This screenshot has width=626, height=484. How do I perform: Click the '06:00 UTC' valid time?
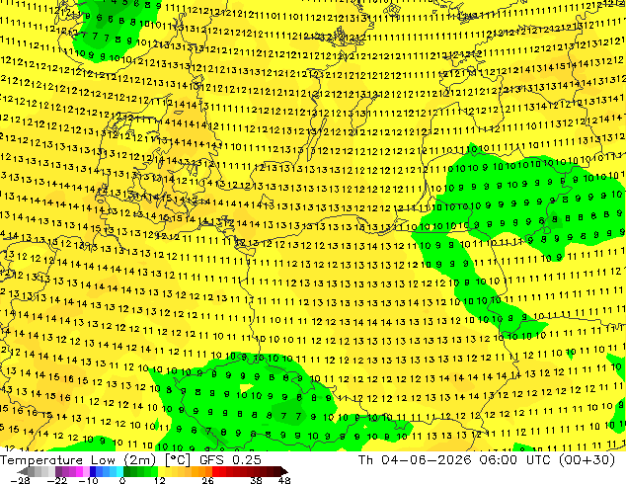tap(515, 460)
